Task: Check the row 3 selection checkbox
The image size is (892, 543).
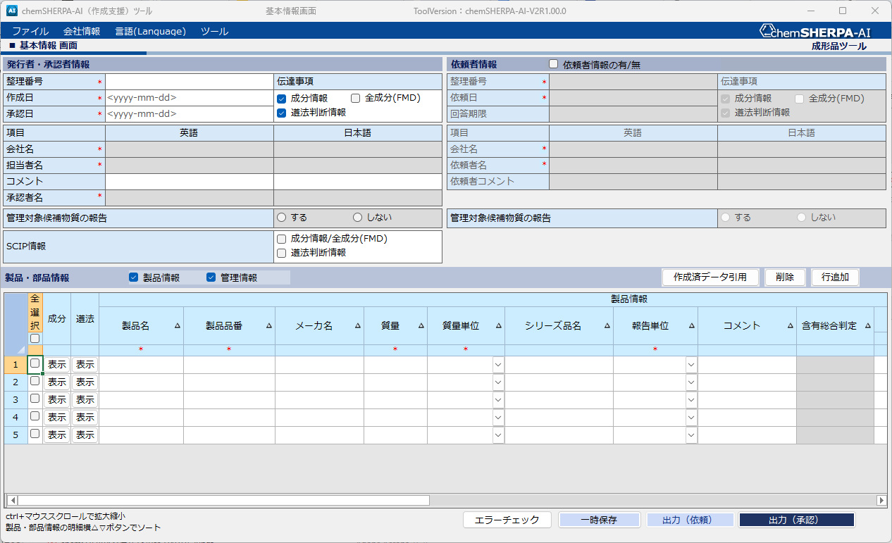Action: [35, 399]
